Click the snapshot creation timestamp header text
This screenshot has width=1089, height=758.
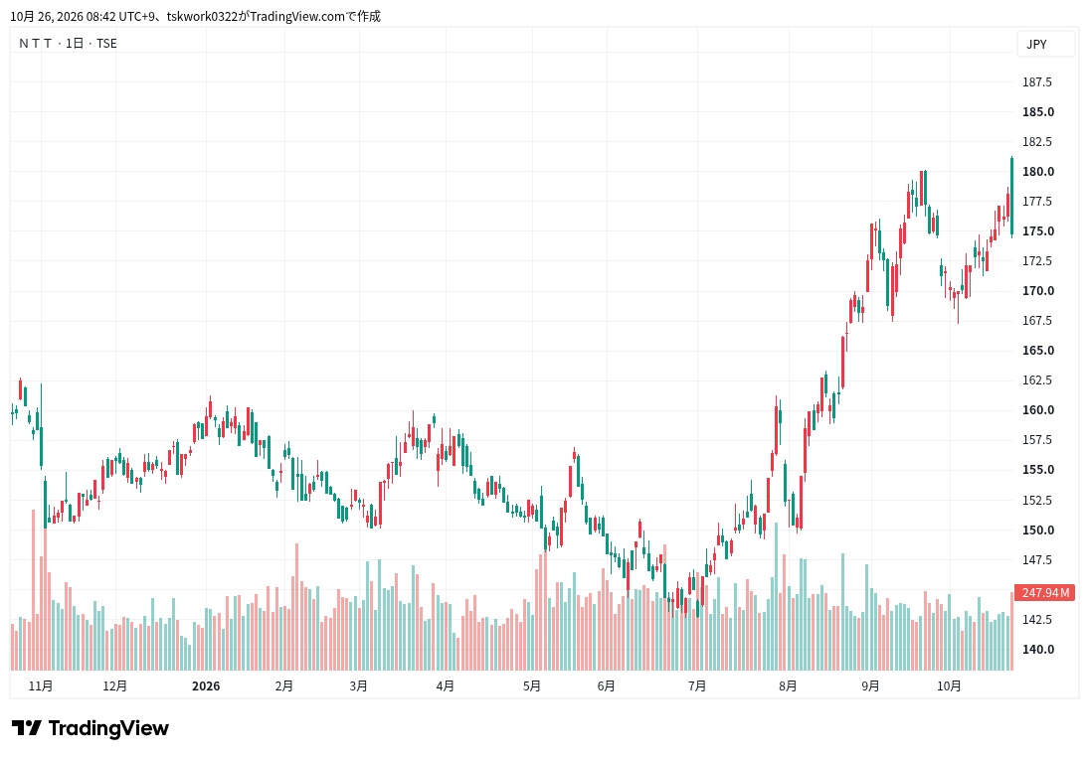pos(195,16)
